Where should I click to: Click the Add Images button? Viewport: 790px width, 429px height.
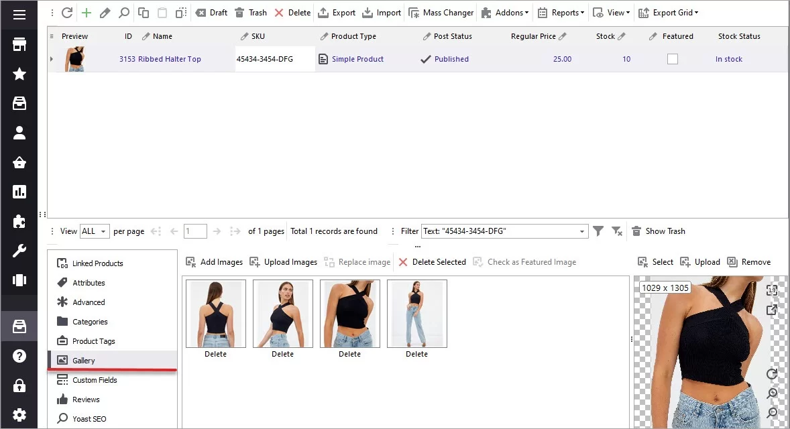[214, 262]
